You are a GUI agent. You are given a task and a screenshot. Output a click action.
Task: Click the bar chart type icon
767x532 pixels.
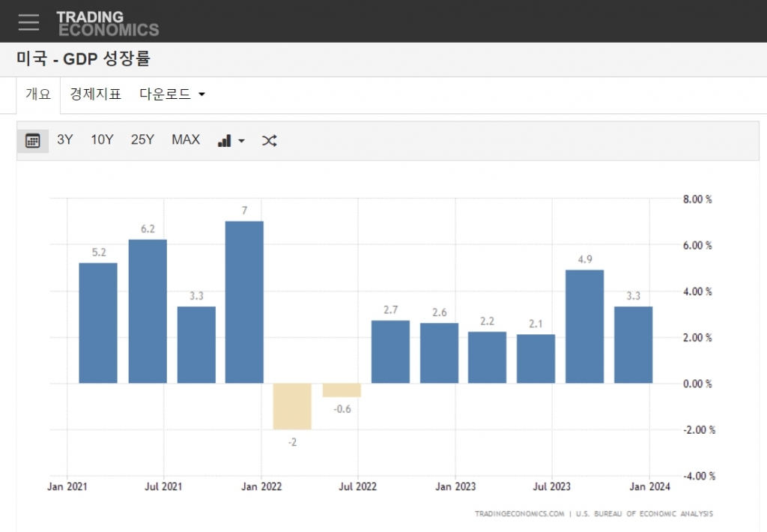pos(224,140)
